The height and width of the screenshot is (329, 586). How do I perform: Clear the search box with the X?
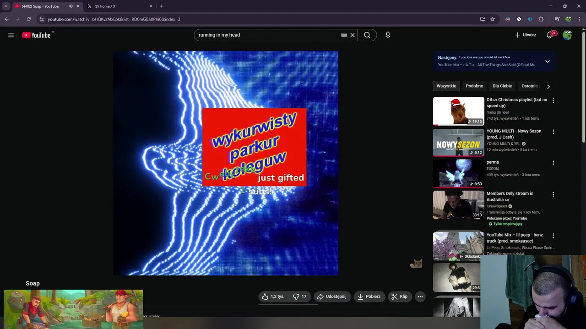[x=353, y=35]
